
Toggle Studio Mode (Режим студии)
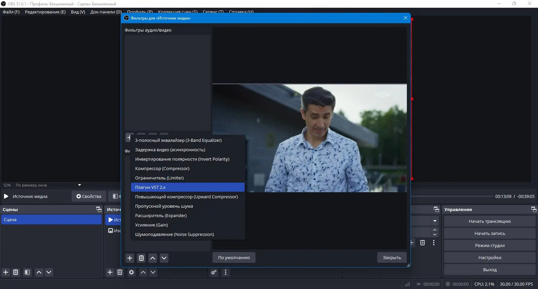pos(490,246)
